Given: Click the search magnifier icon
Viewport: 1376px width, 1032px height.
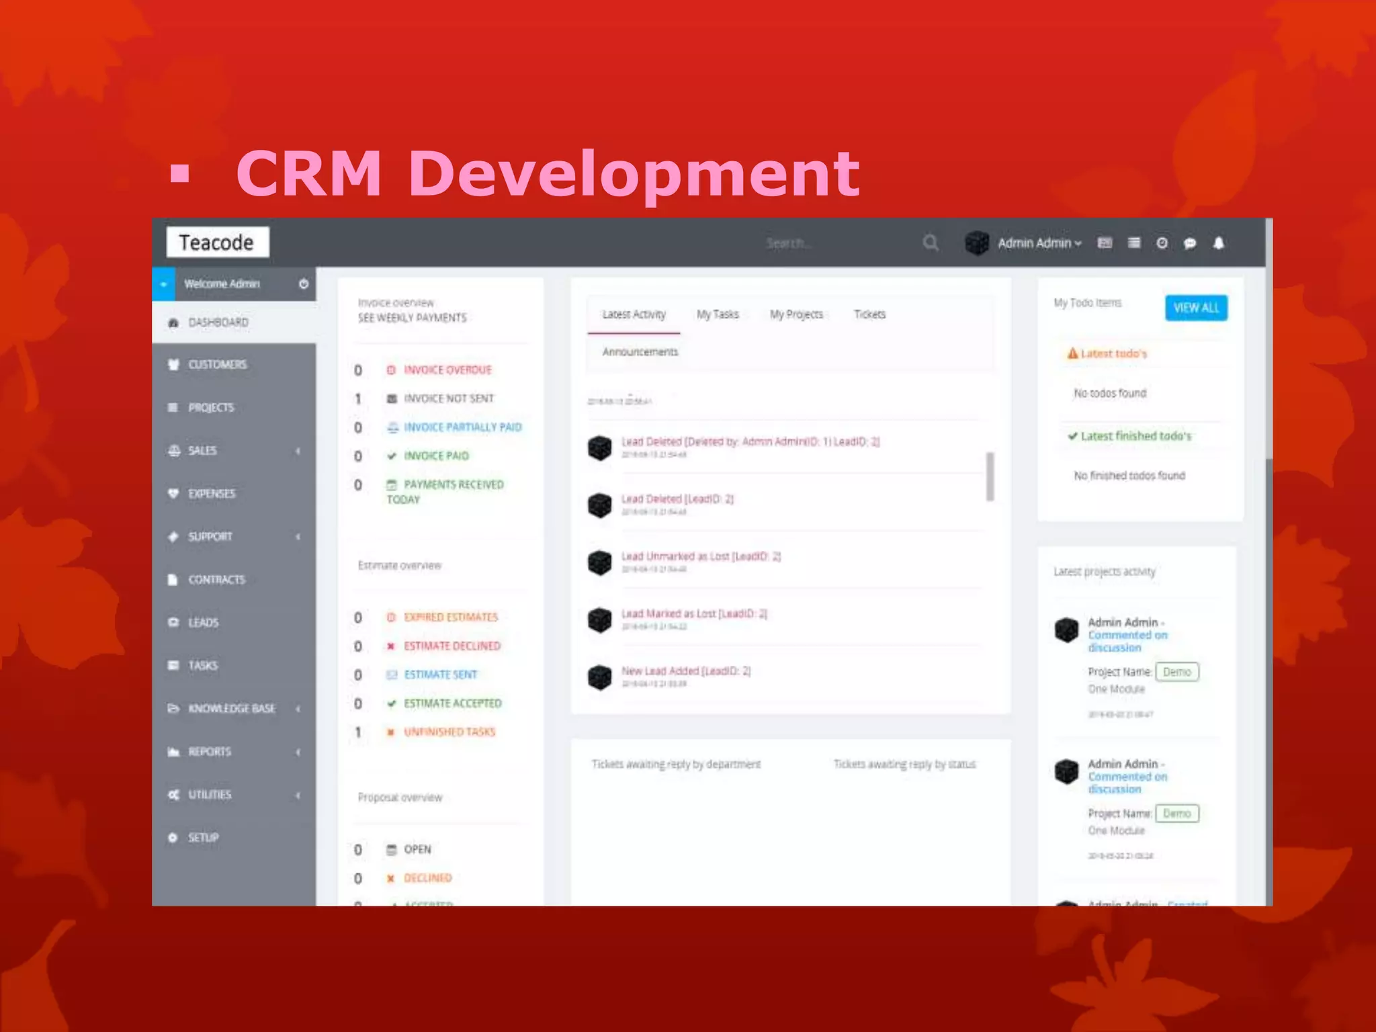Looking at the screenshot, I should [x=931, y=243].
